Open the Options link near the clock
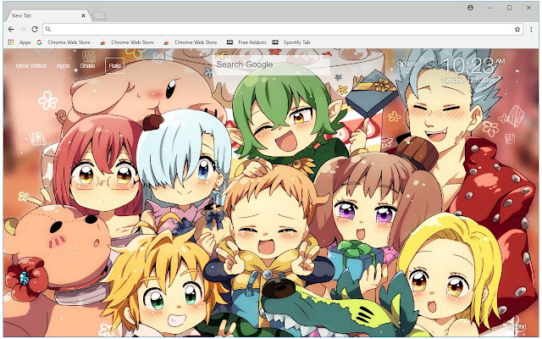The width and height of the screenshot is (542, 339). [407, 64]
